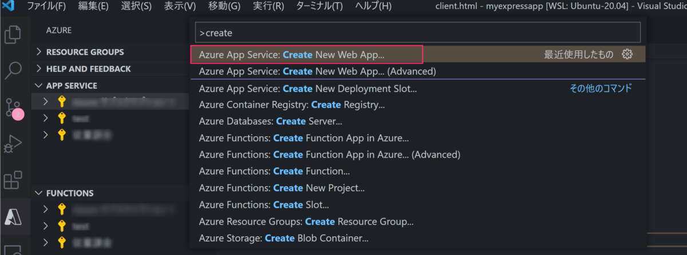
Task: Open the ファイル(F) menu
Action: coord(46,7)
